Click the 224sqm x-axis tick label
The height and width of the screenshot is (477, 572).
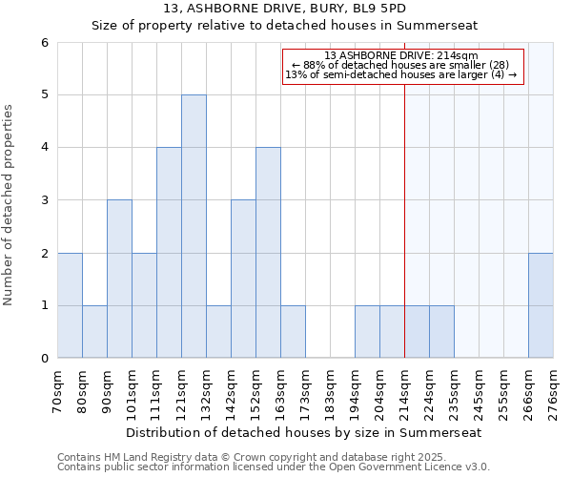point(429,395)
